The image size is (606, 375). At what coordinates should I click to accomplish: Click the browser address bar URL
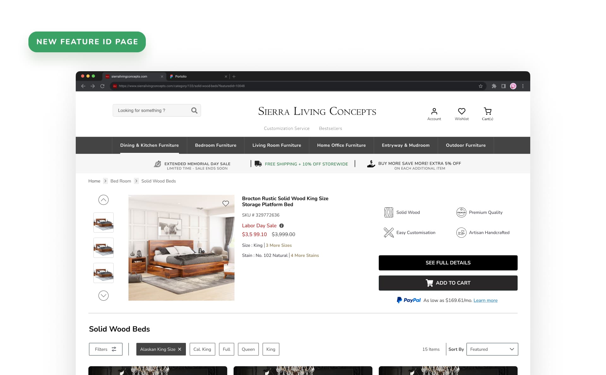(182, 86)
